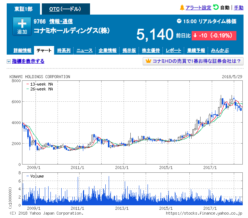248x218 pixels.
Task: Open the 指標を表示する link
Action: 28,61
